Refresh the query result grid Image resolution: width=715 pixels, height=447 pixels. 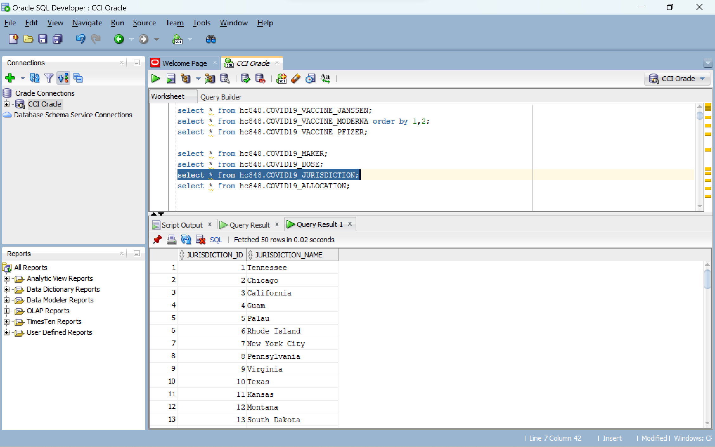186,240
